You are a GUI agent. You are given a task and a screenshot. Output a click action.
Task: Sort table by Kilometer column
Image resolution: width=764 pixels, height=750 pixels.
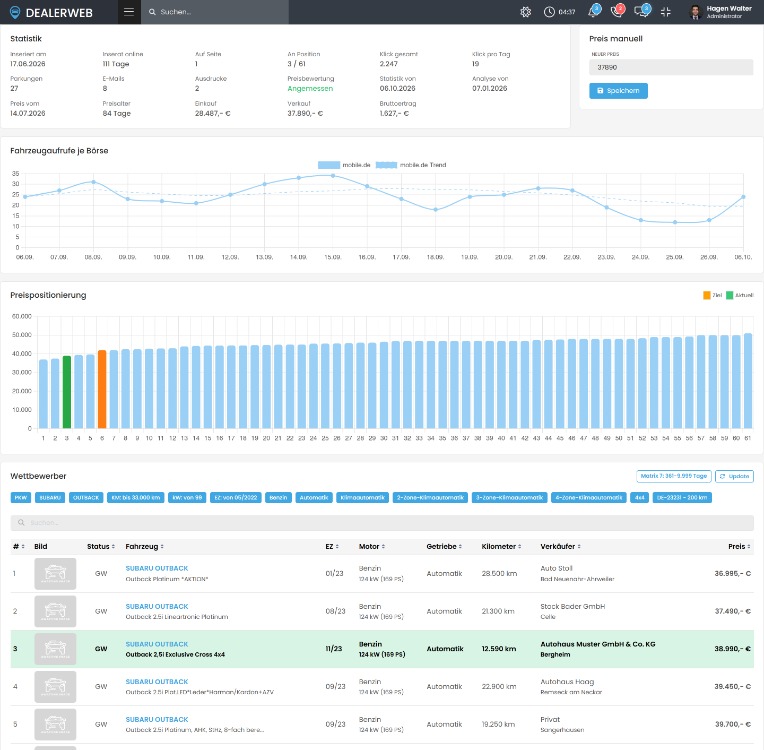501,547
